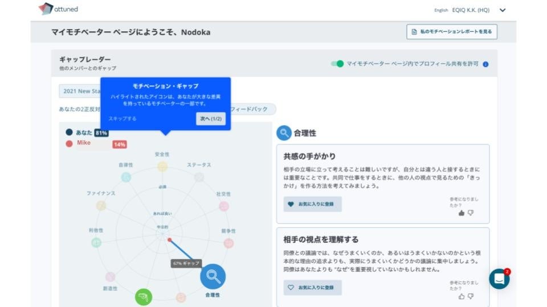Select the 自律性 motivator icon
The width and height of the screenshot is (547, 307).
point(126,177)
